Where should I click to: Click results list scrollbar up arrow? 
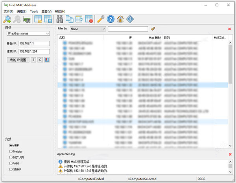(230, 43)
